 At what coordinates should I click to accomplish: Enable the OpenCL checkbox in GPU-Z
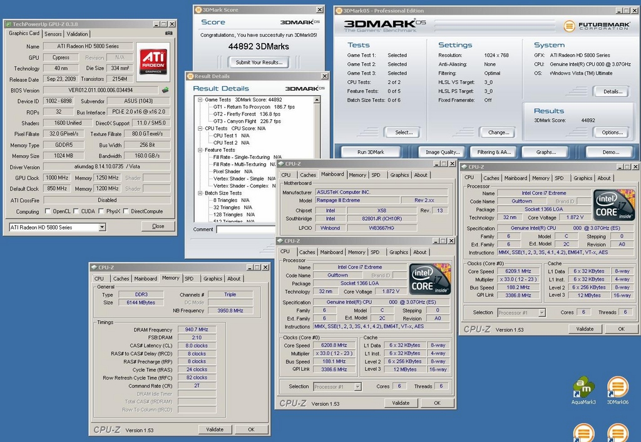48,211
